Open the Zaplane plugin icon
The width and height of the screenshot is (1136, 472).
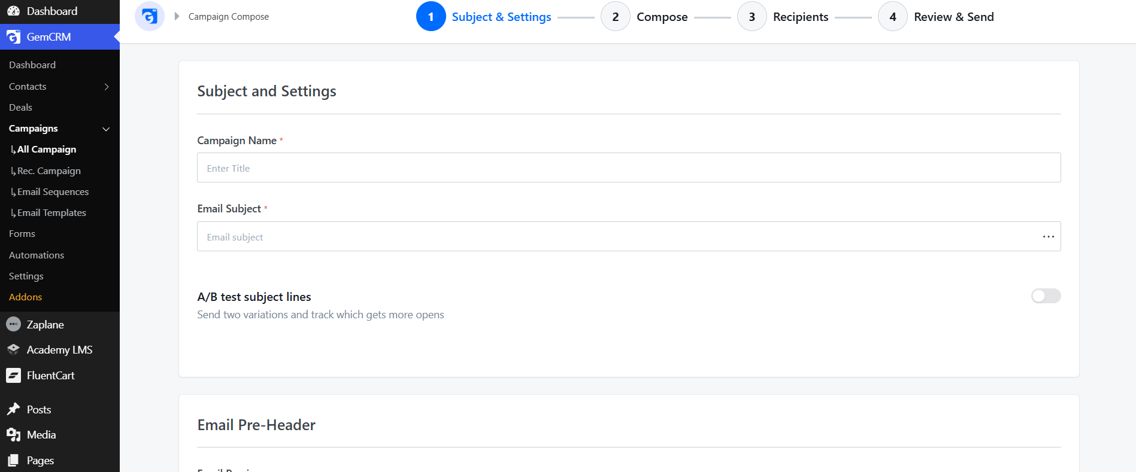pos(13,324)
